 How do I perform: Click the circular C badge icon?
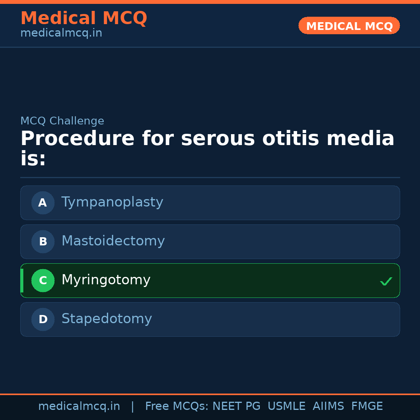click(43, 280)
